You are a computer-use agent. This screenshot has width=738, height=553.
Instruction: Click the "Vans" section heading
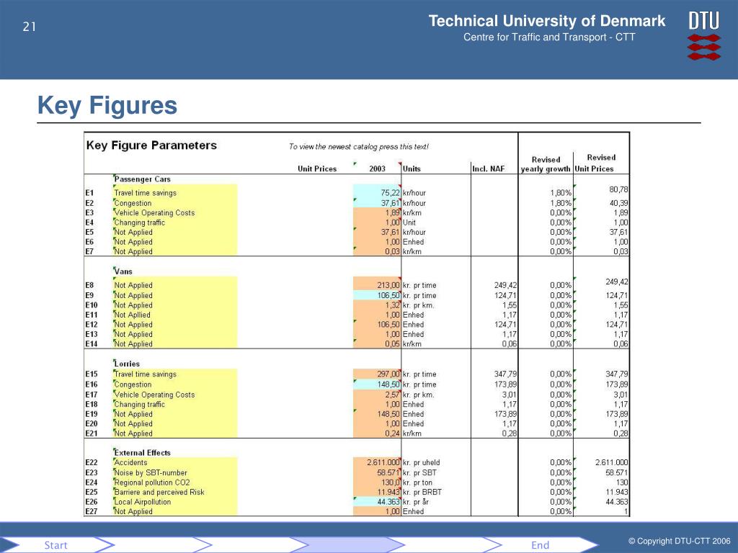pyautogui.click(x=123, y=271)
